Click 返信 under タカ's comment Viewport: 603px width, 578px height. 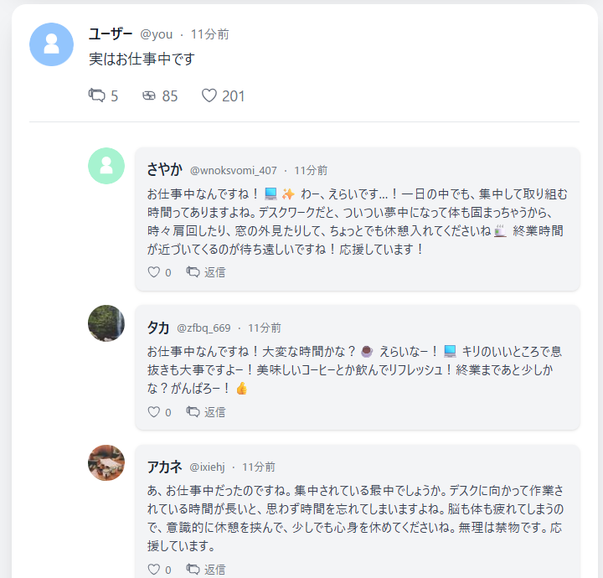point(206,412)
